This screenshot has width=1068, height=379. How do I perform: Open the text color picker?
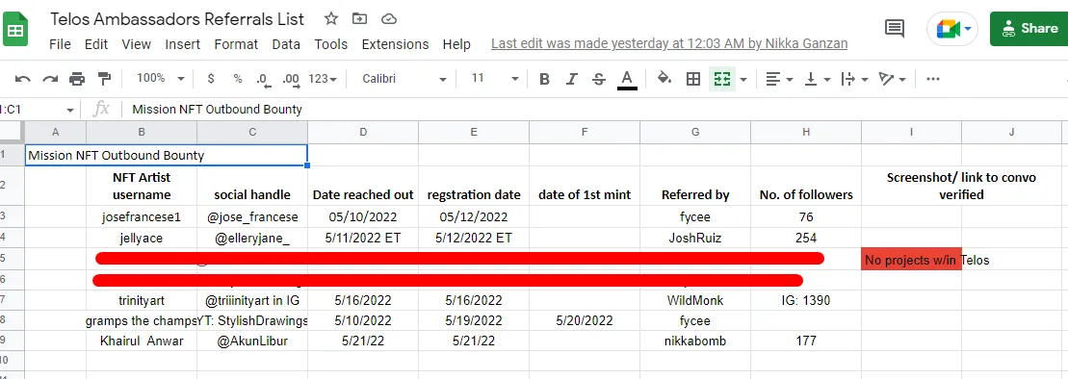pos(627,79)
